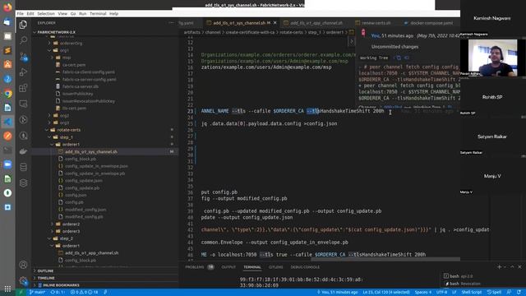Open the Manage gear in activity bar
This screenshot has width=526, height=296.
(23, 280)
